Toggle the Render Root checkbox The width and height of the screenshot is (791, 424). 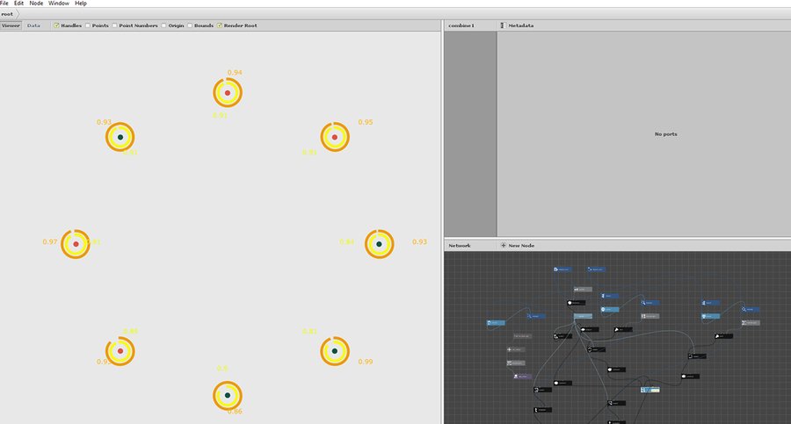tap(220, 25)
